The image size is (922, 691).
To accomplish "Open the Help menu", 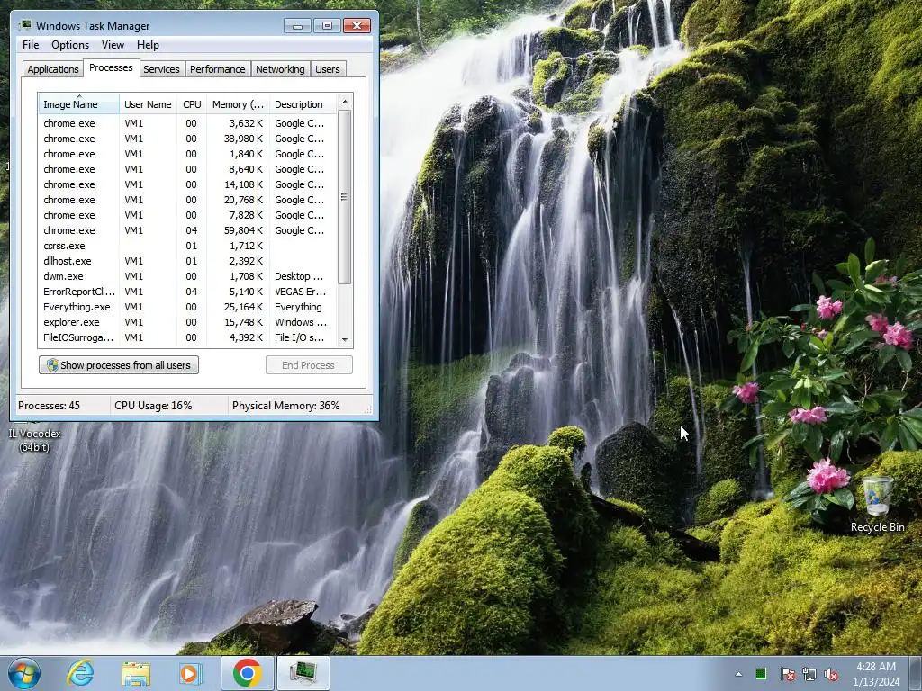I will (x=148, y=45).
